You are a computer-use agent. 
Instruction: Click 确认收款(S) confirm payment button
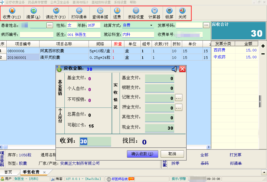point(142,154)
